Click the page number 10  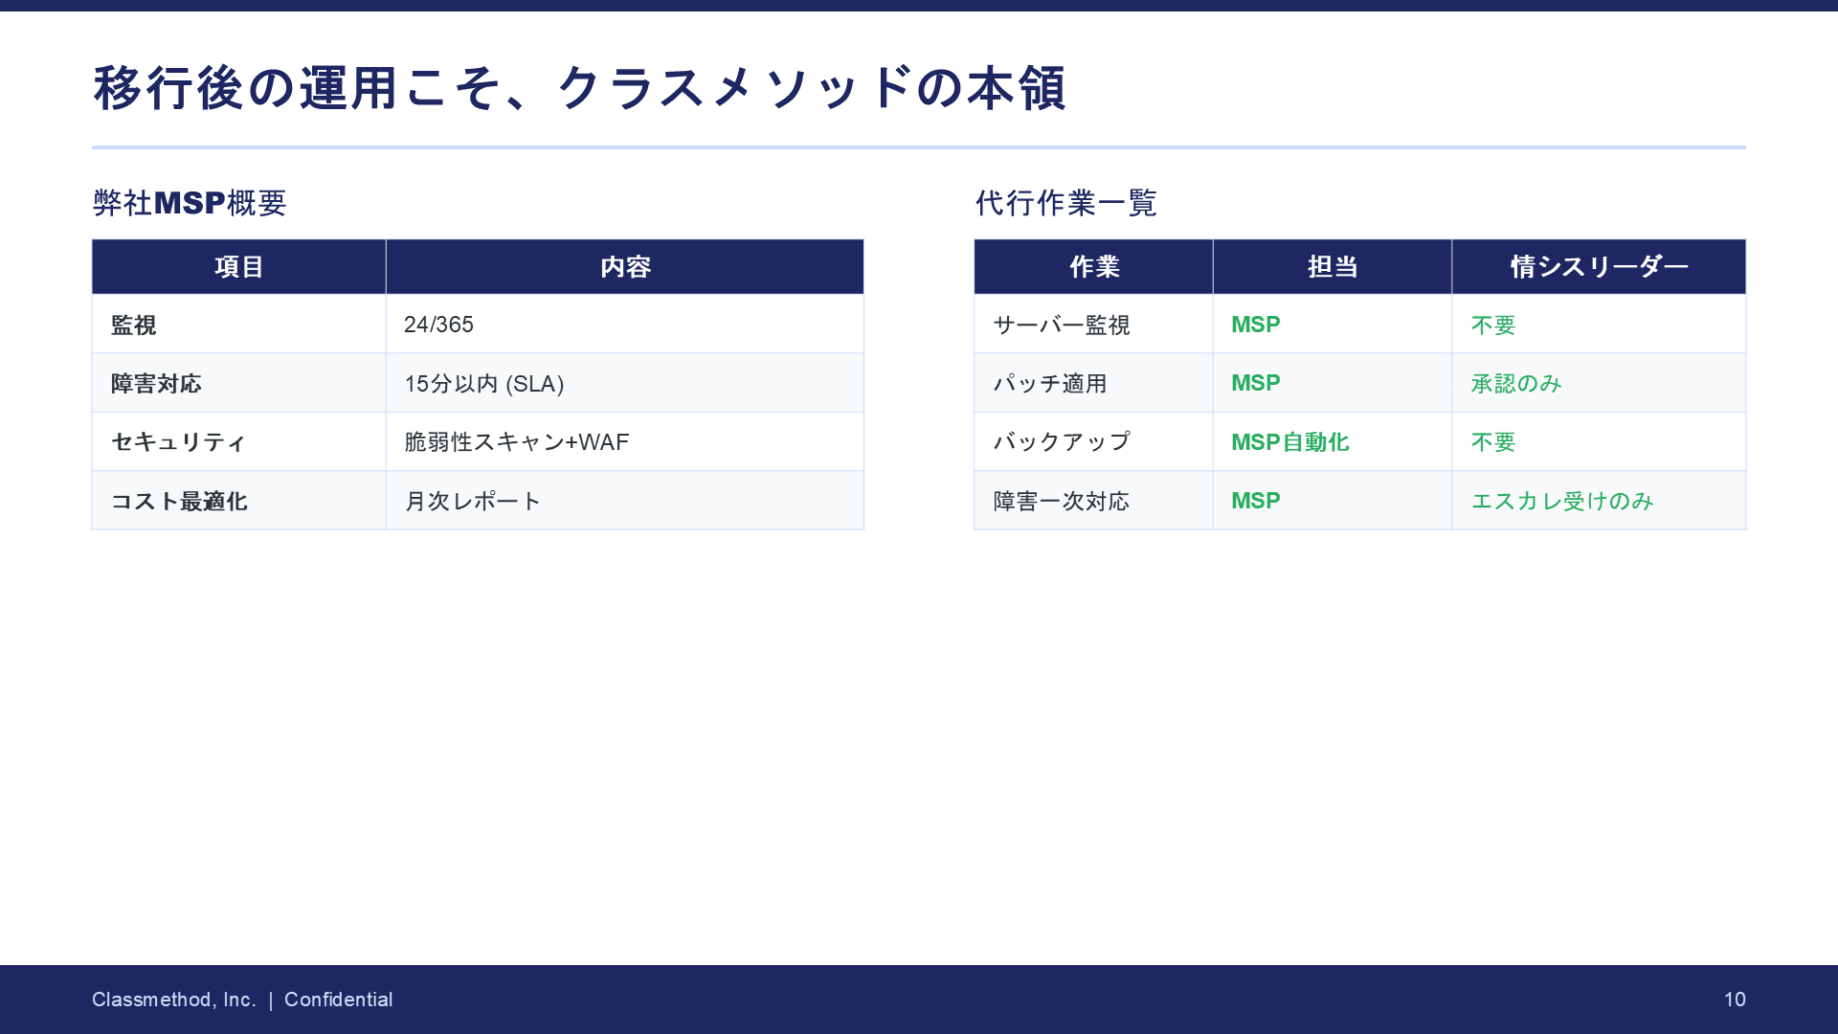pyautogui.click(x=1734, y=1000)
